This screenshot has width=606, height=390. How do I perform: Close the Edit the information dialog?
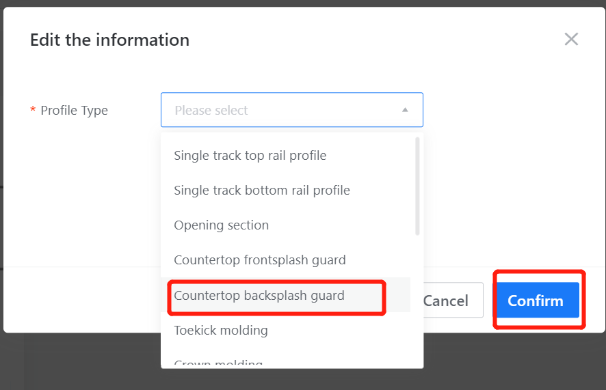[571, 40]
